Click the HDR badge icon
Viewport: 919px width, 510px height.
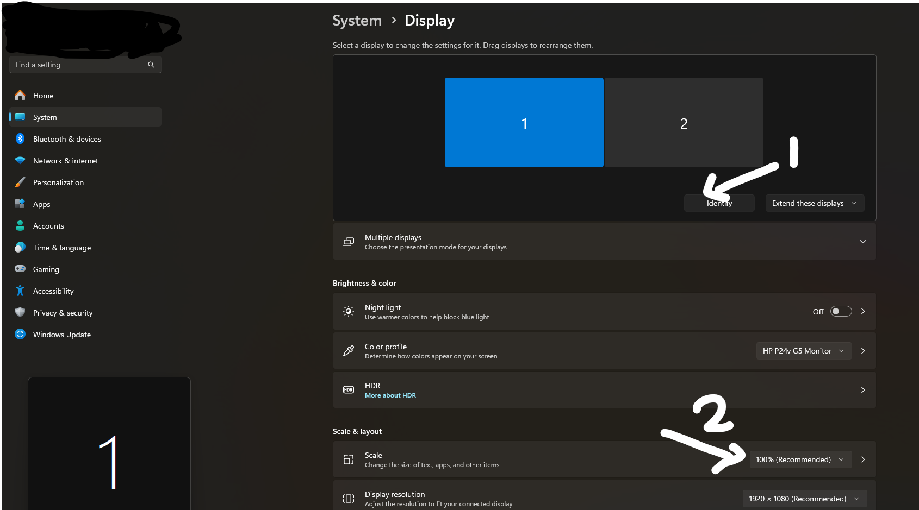tap(349, 389)
